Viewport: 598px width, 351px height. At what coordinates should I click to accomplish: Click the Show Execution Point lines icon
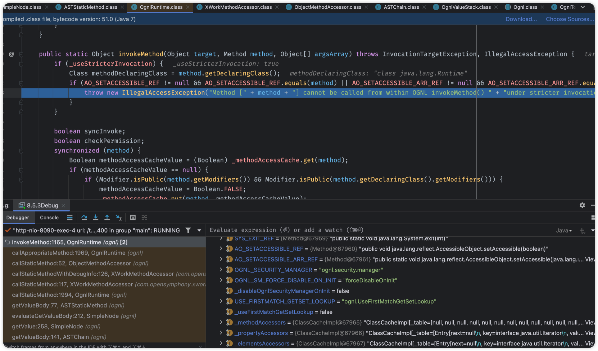[x=70, y=218]
